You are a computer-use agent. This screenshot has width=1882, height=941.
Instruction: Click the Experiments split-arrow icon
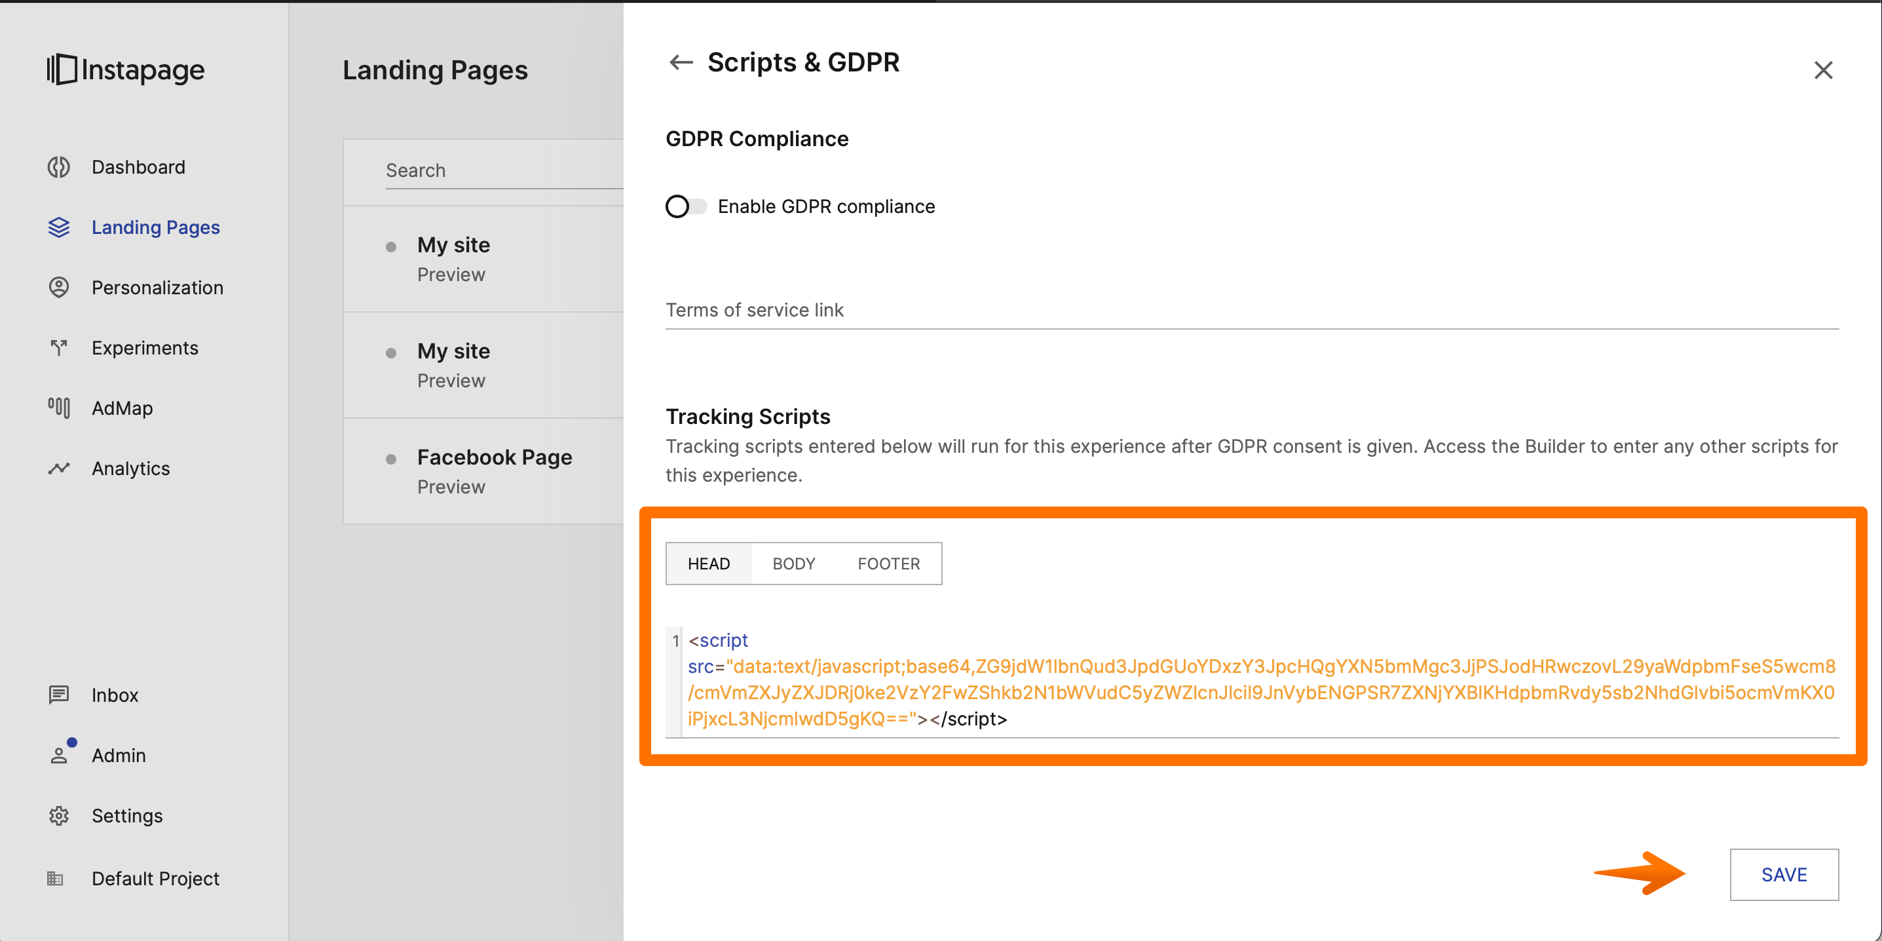coord(58,348)
